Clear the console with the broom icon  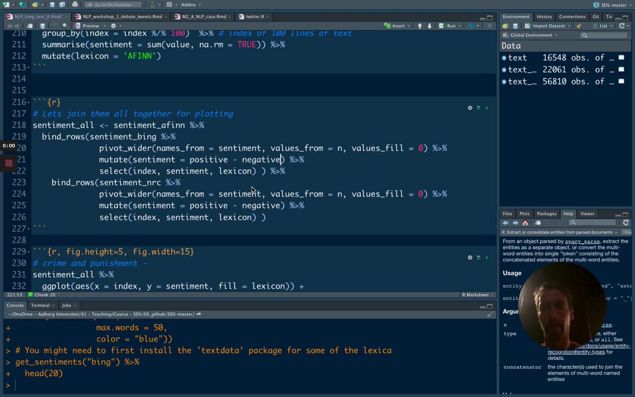click(490, 314)
